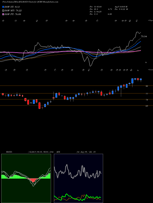
Task: Click the ADX panel title
Action: 58,152
